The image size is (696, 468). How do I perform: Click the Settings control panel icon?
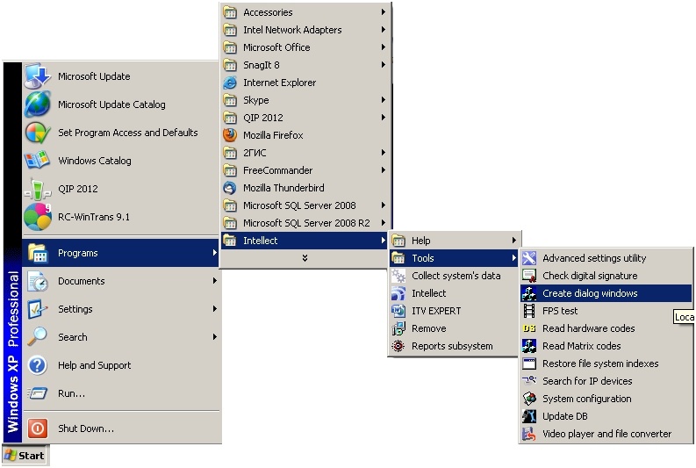(37, 309)
